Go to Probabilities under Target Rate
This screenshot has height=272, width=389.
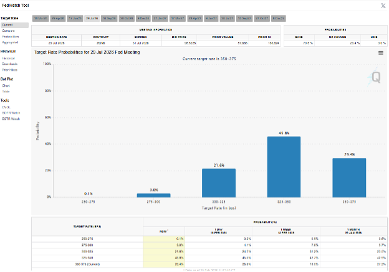tap(10, 36)
